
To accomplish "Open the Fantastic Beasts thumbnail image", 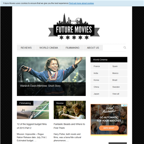I will click(70, 110).
